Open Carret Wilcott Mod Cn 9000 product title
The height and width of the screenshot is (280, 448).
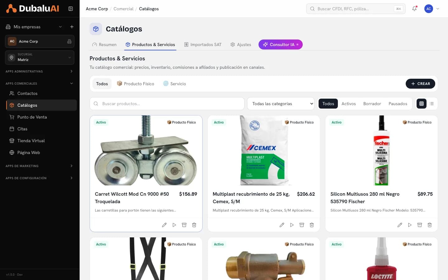pos(132,198)
